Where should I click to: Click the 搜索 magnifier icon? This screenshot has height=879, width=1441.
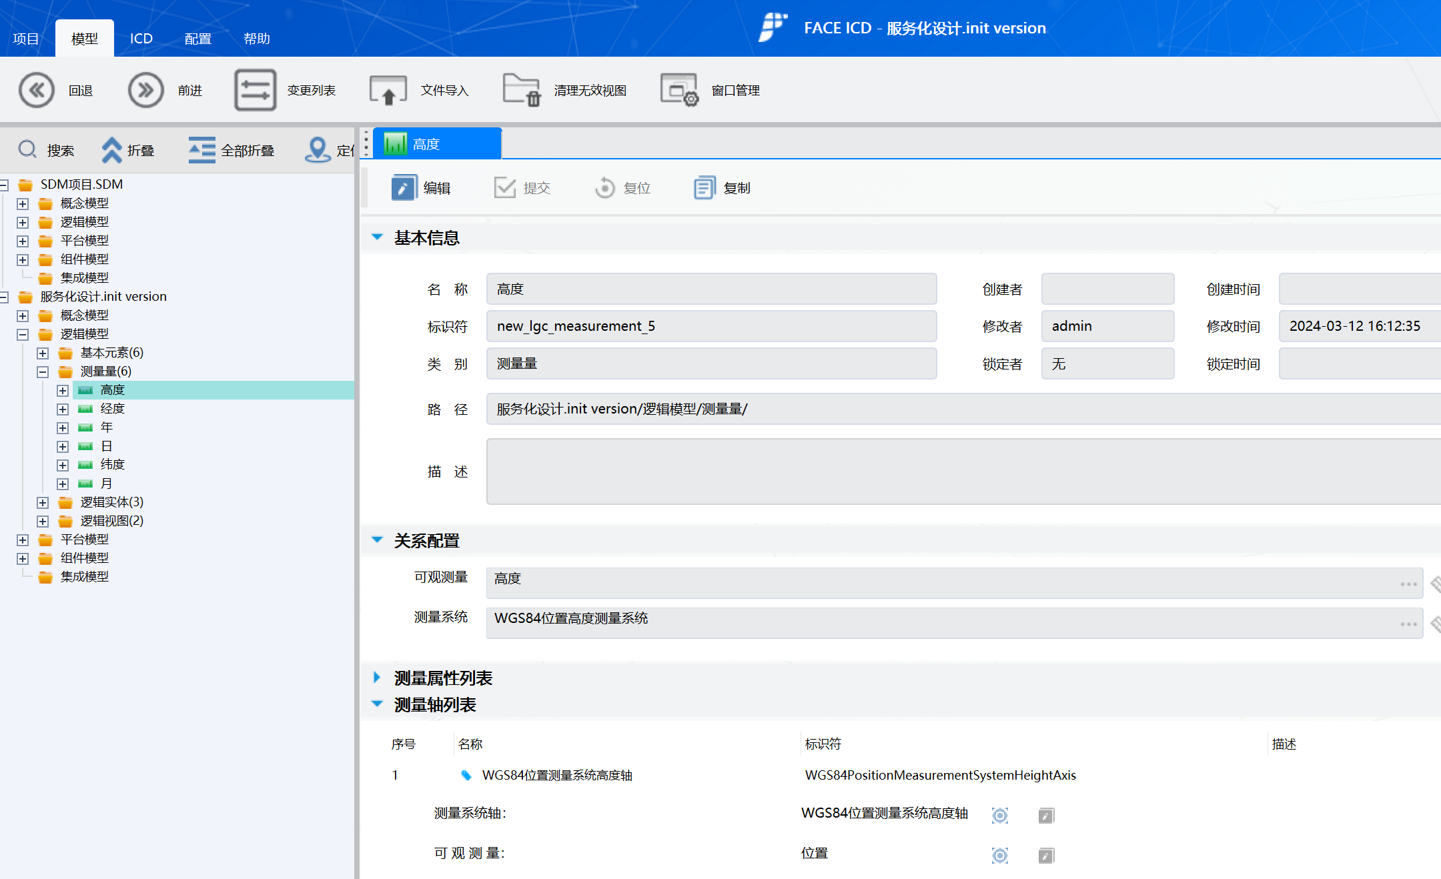click(27, 149)
